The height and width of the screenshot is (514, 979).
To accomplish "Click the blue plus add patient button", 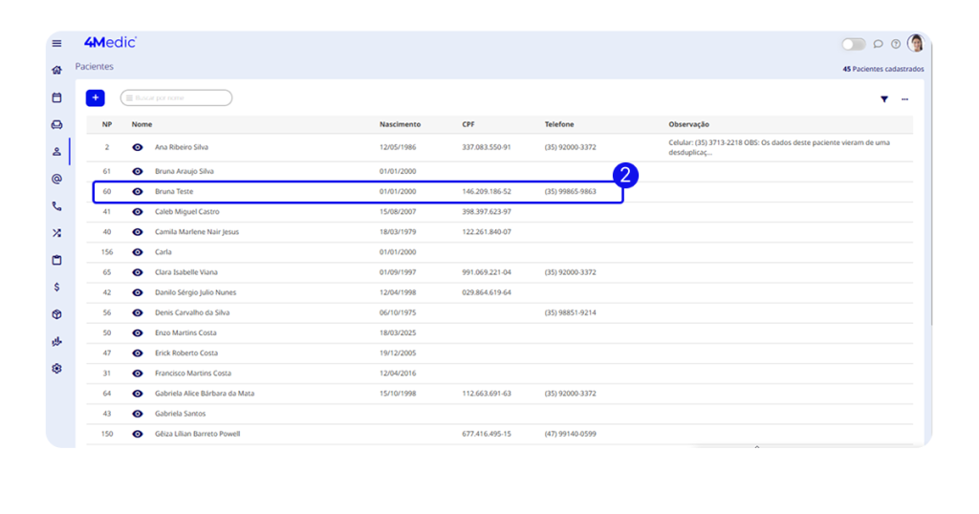I will [x=96, y=97].
